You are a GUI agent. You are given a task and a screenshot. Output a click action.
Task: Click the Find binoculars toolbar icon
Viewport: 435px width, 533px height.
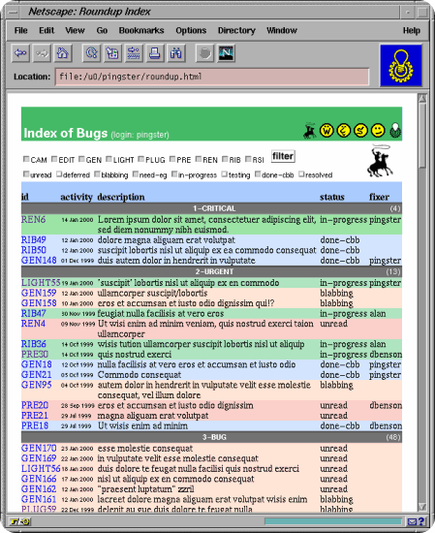click(x=175, y=53)
